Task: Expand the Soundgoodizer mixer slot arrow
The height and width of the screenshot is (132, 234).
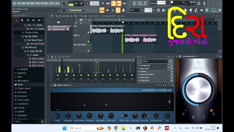Action: pos(139,65)
